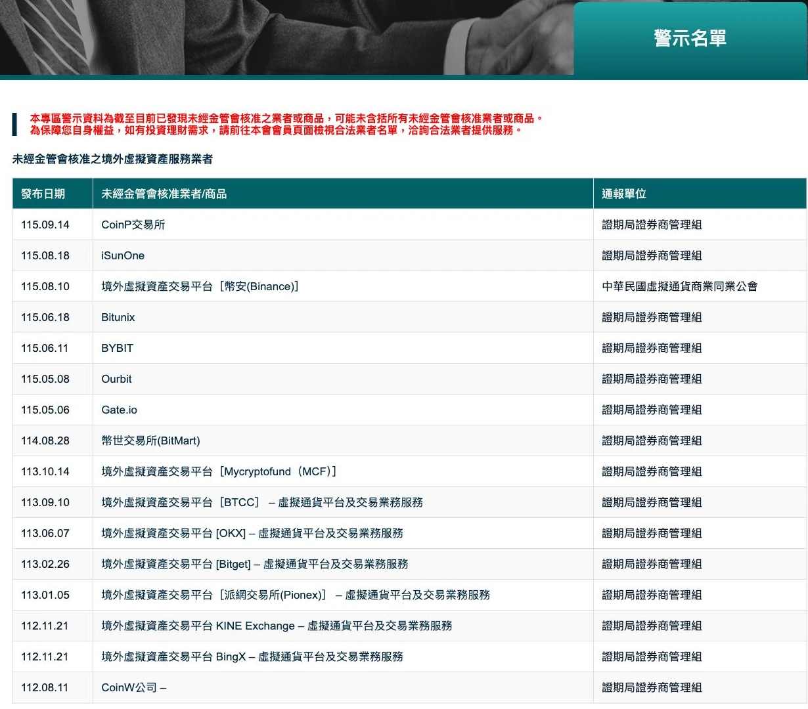Select the CoinW公司 entry

coord(134,687)
